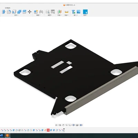Screen dimensions: 138x138
Task: Click the Offset Plane construct icon
Action: [x=60, y=12]
